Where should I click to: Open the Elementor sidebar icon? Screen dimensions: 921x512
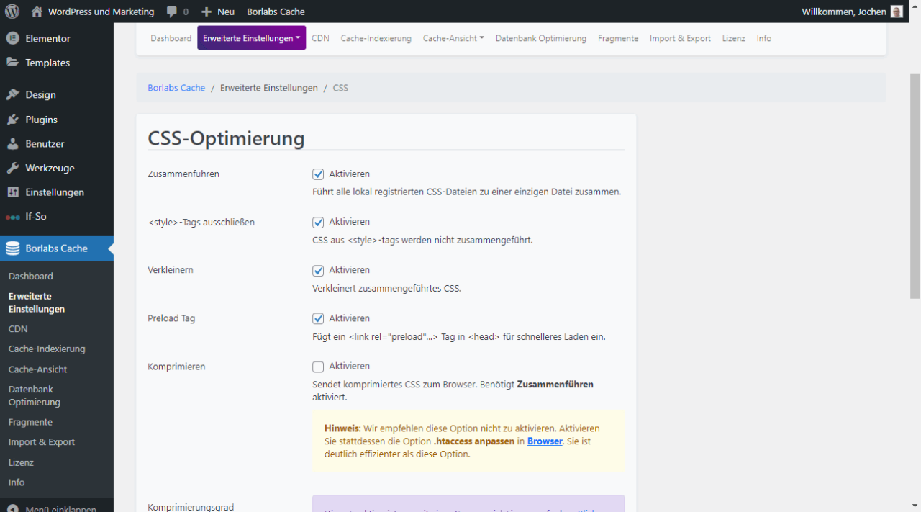click(12, 38)
